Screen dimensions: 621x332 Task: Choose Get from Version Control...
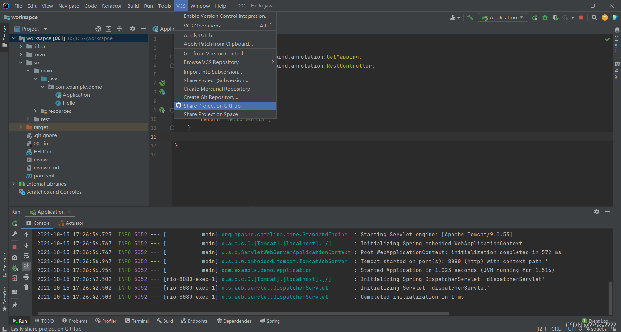(x=225, y=53)
